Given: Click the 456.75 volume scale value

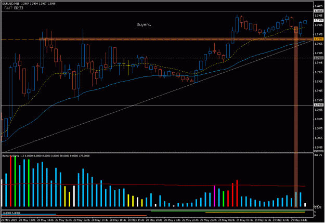Looking at the screenshot, I should (318, 155).
